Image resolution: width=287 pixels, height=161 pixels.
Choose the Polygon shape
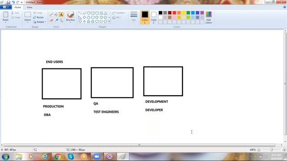point(101,13)
